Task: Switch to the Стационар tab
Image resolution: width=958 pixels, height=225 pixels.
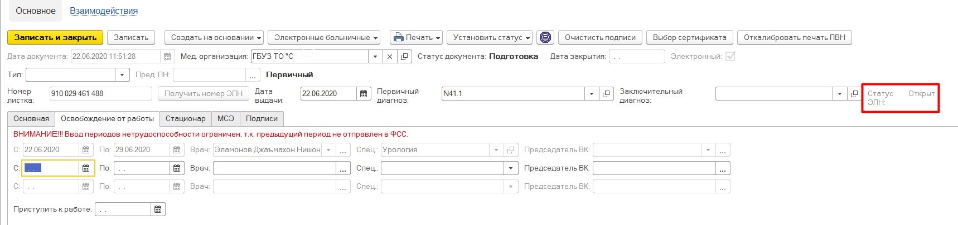Action: [185, 119]
